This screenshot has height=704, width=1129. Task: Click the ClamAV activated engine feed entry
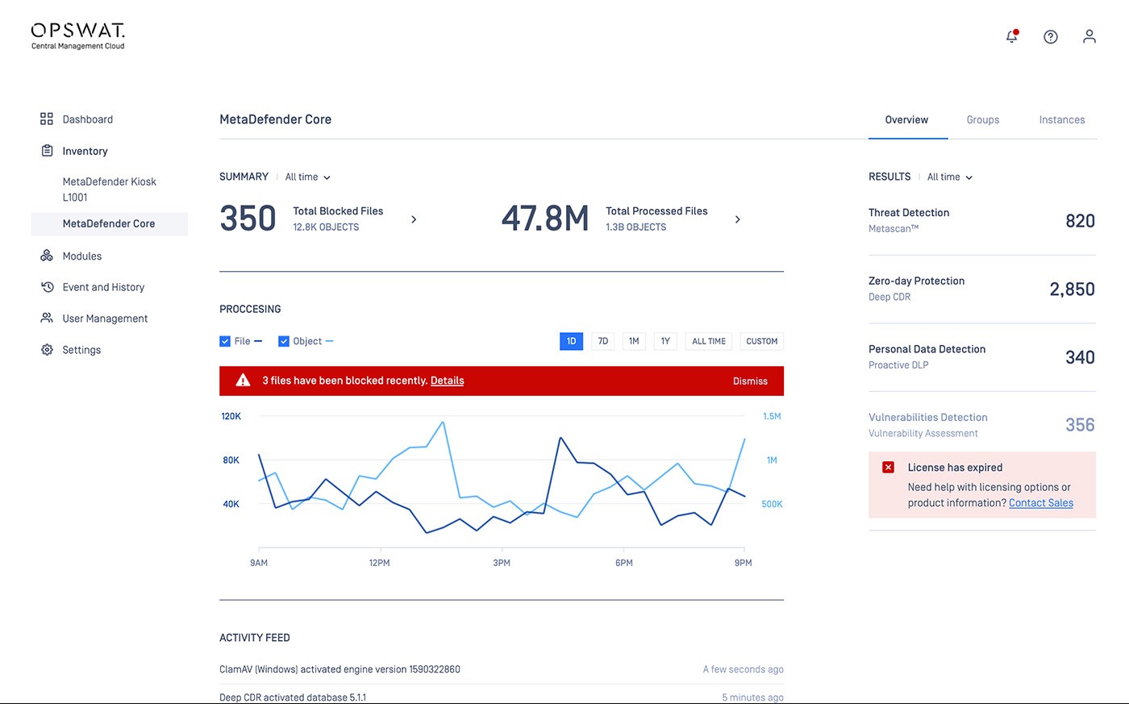pyautogui.click(x=340, y=669)
